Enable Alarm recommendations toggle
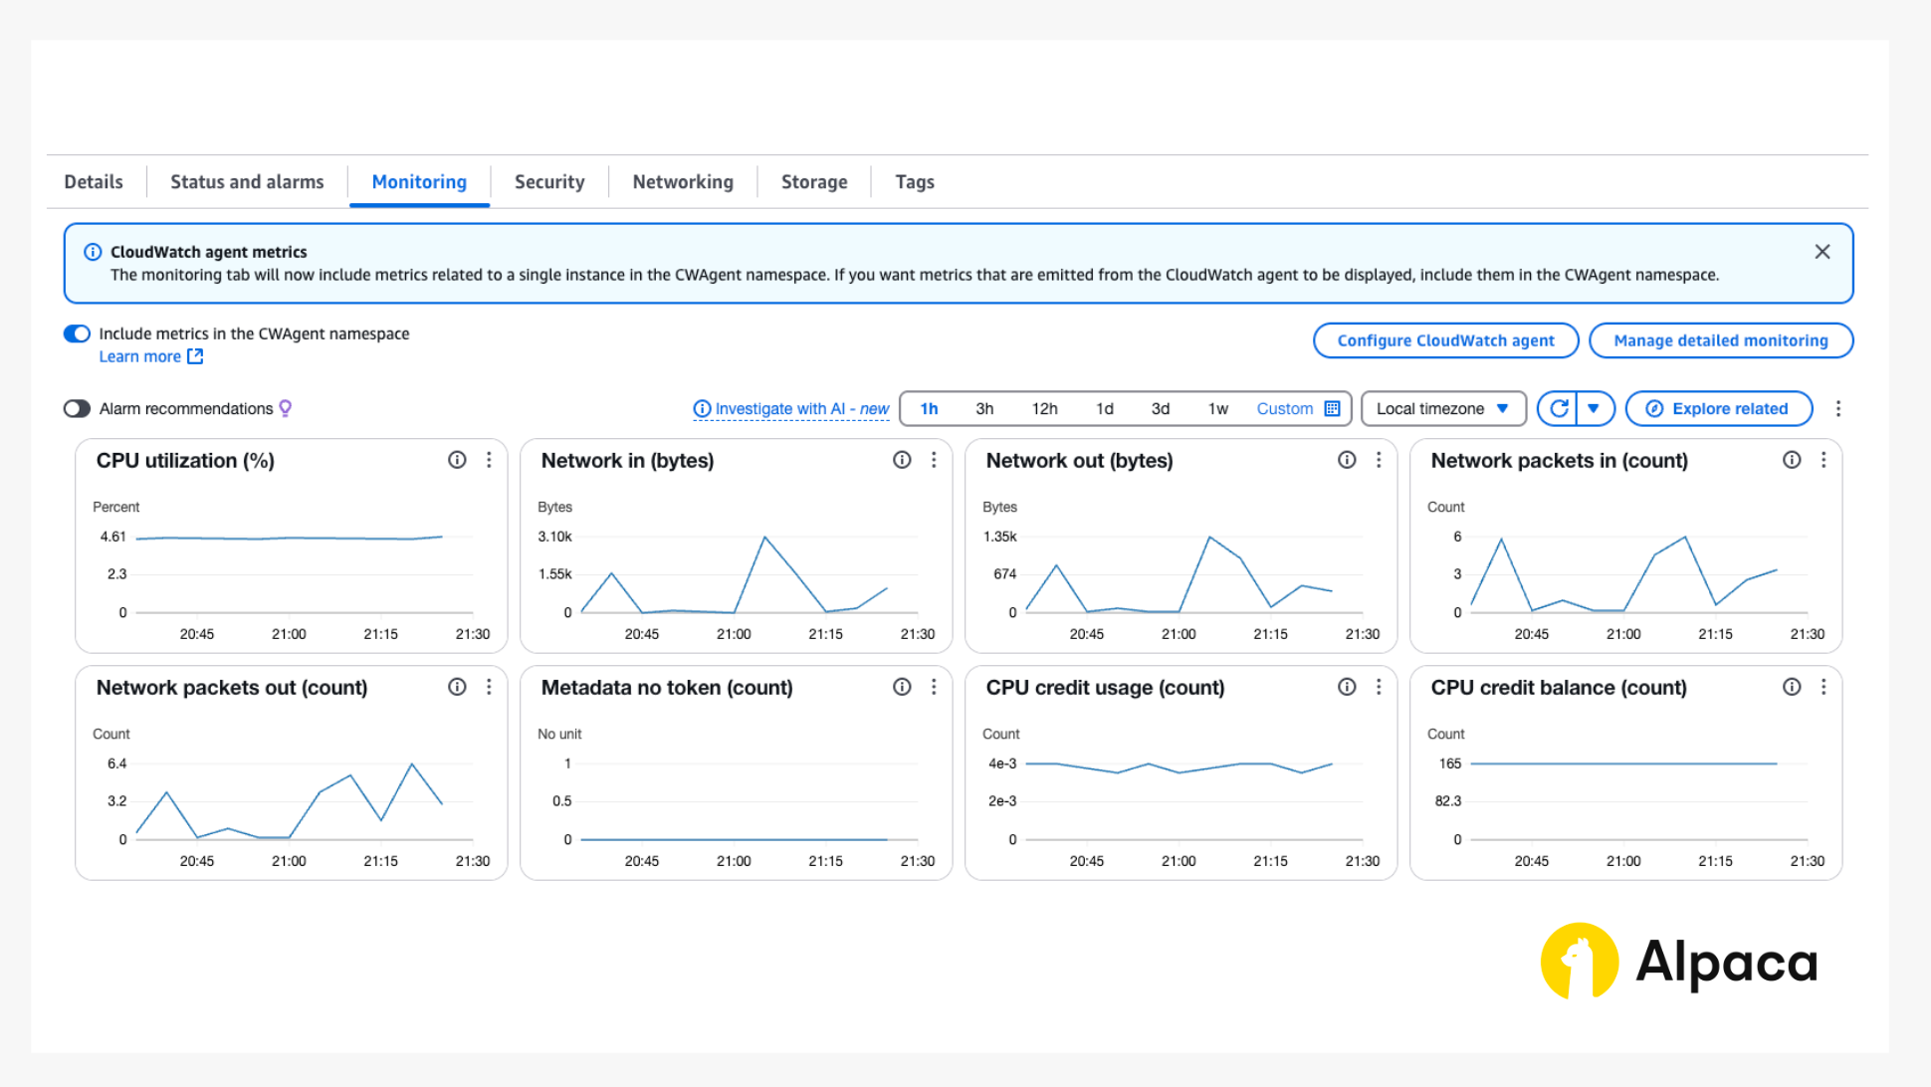1931x1087 pixels. (78, 408)
